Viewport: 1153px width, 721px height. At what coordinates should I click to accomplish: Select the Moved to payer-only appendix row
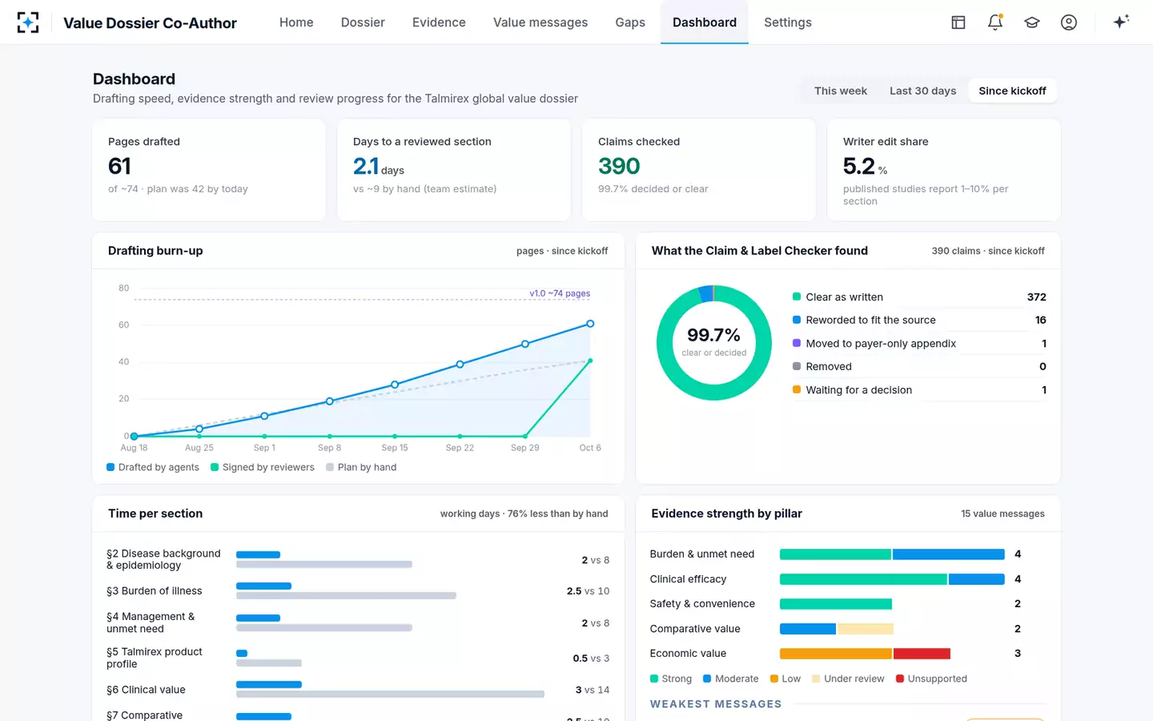pyautogui.click(x=919, y=343)
